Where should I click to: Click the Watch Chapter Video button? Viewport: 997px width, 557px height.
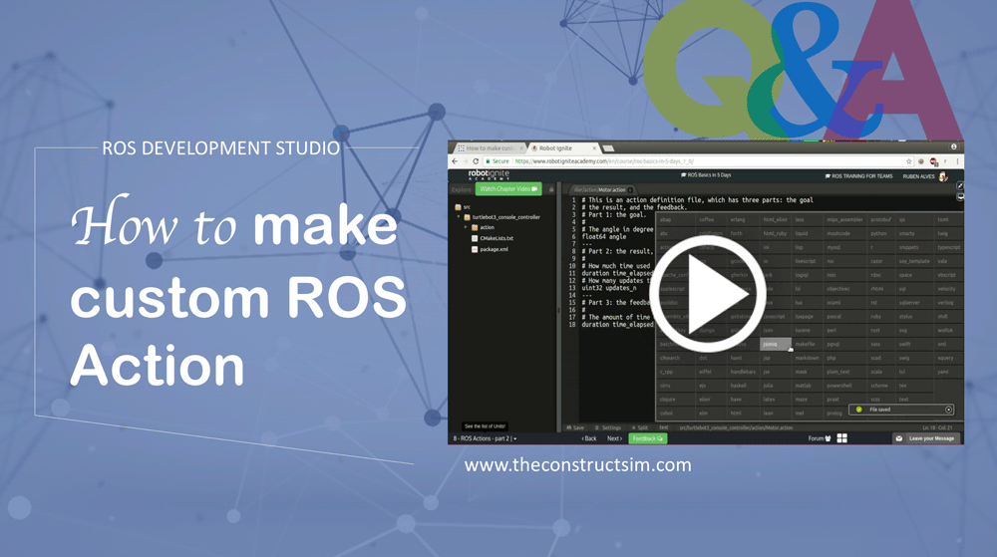tap(508, 189)
